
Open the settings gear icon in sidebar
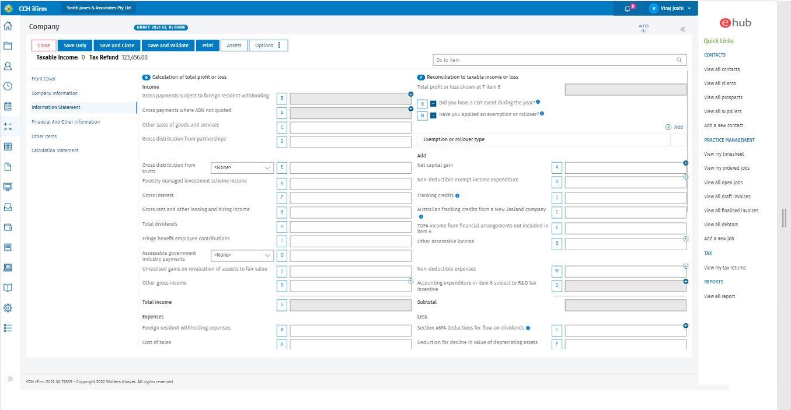coord(8,307)
